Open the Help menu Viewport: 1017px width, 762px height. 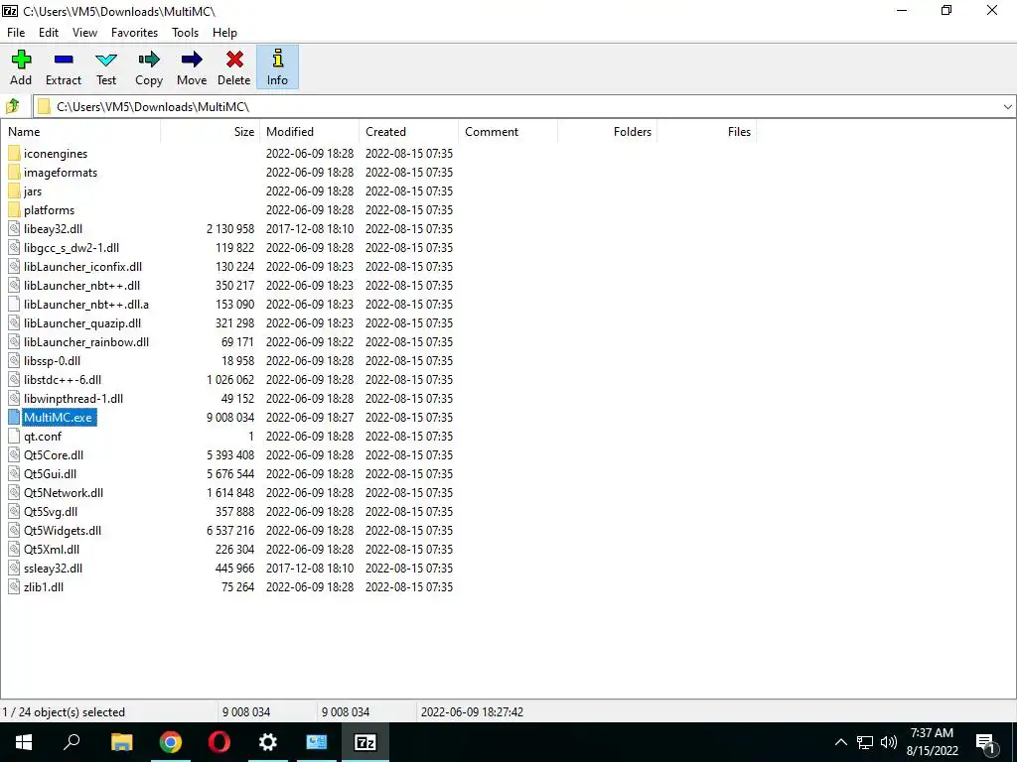pyautogui.click(x=224, y=33)
